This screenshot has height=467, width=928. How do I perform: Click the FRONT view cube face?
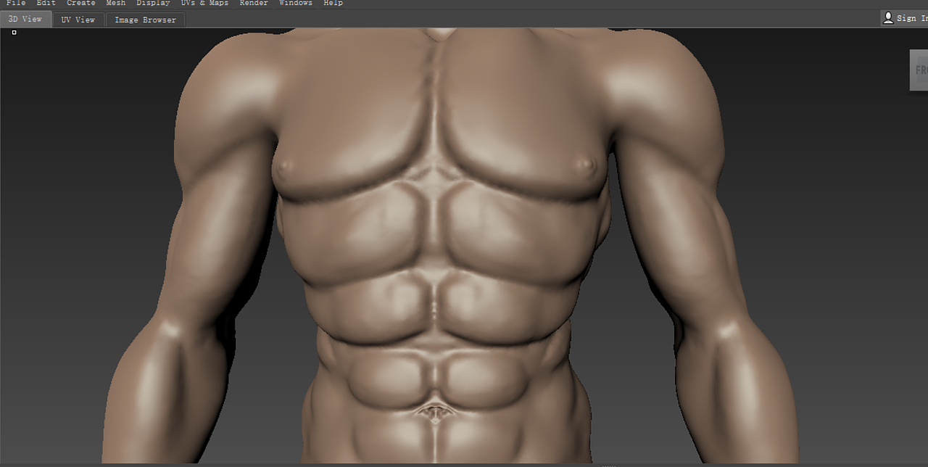click(919, 70)
